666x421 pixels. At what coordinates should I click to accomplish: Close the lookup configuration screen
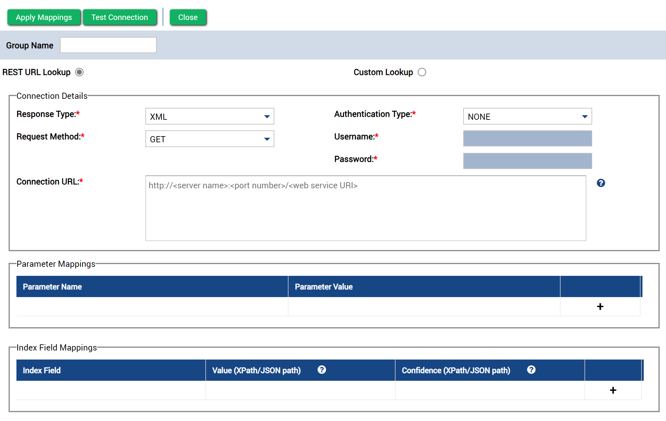click(188, 17)
